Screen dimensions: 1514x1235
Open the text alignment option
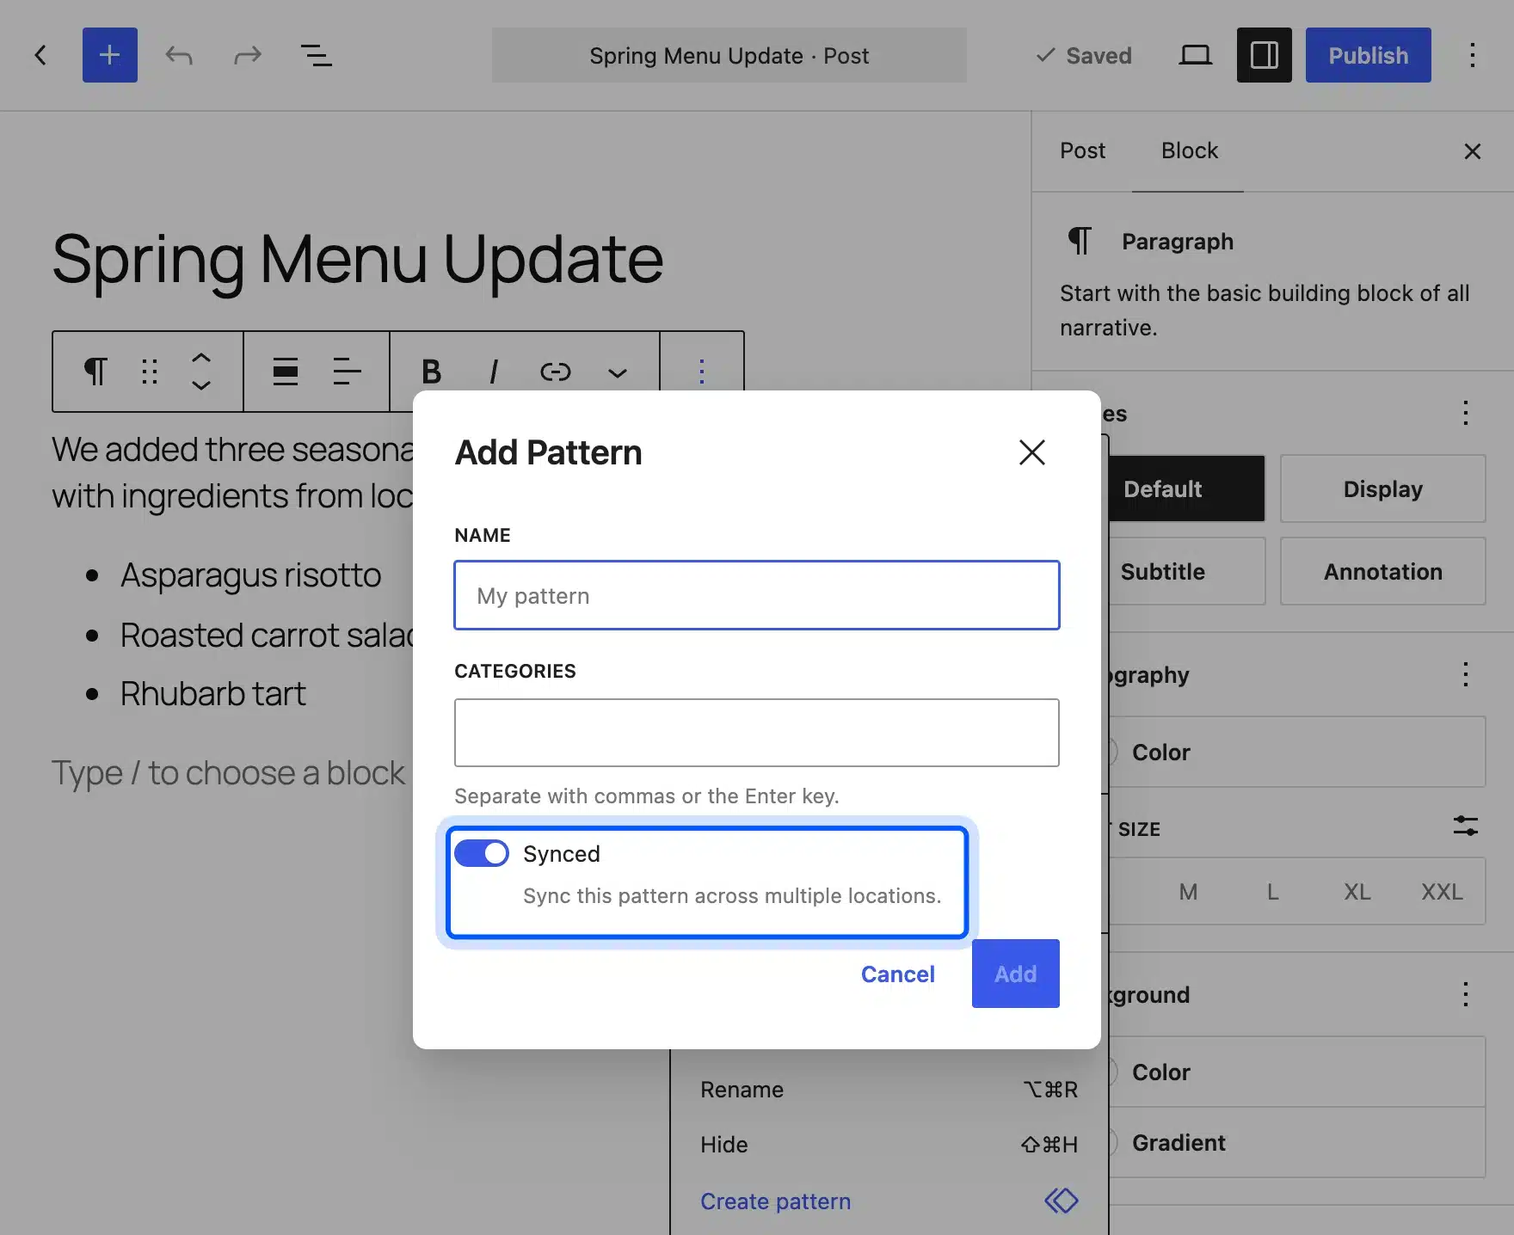pyautogui.click(x=347, y=372)
